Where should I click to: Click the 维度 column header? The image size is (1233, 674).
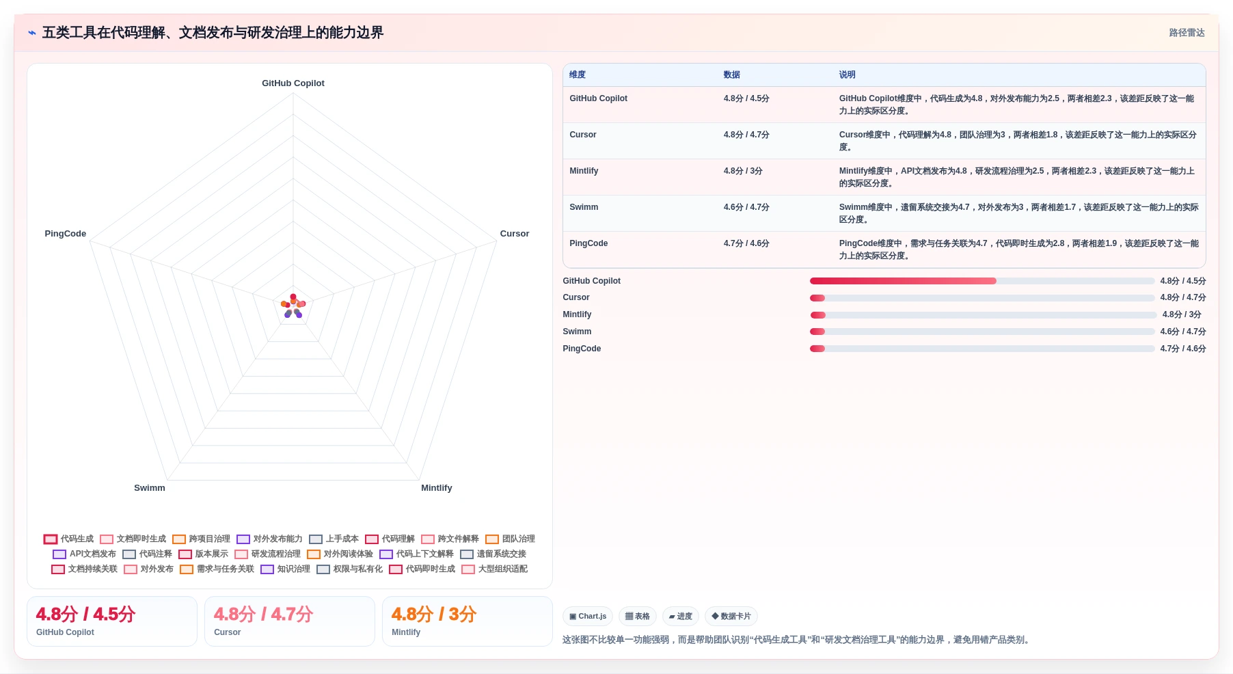(x=578, y=75)
